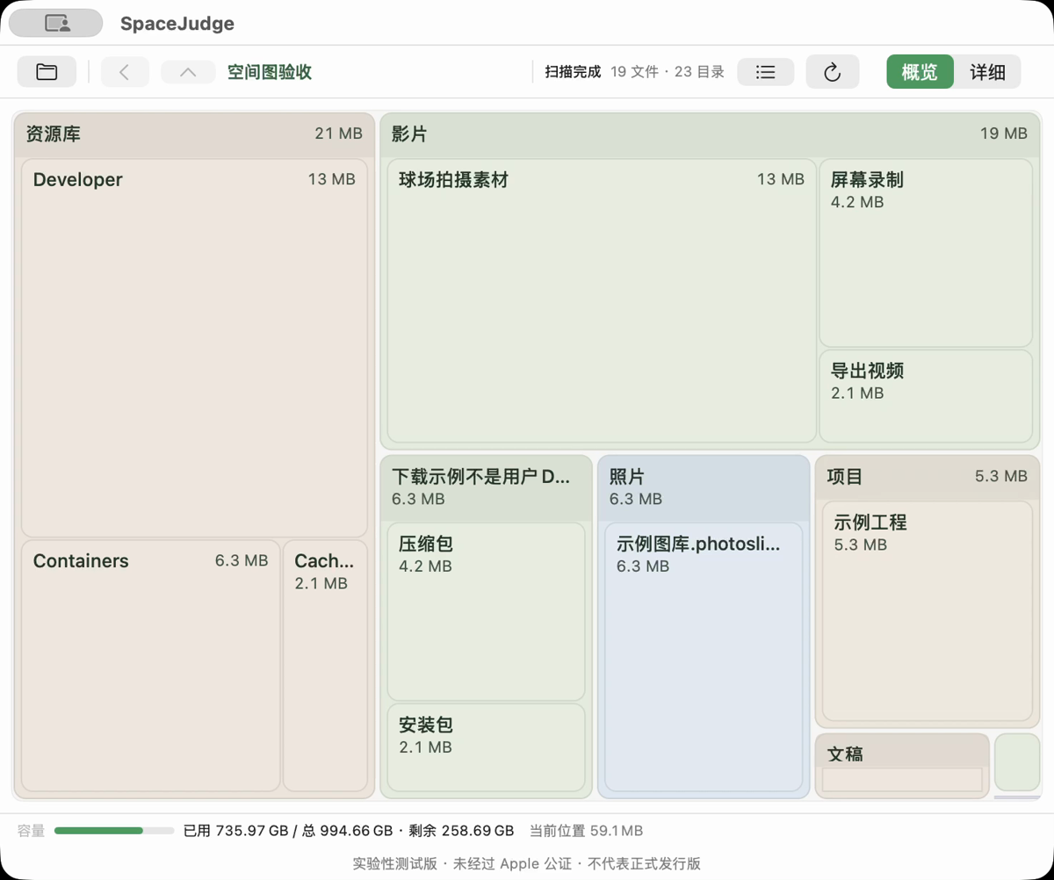Click the open folder icon in toolbar
Screen dimensions: 1054x880
click(47, 72)
